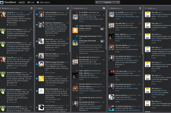Click the Twitter bird icon above matteo marchal

77,26
